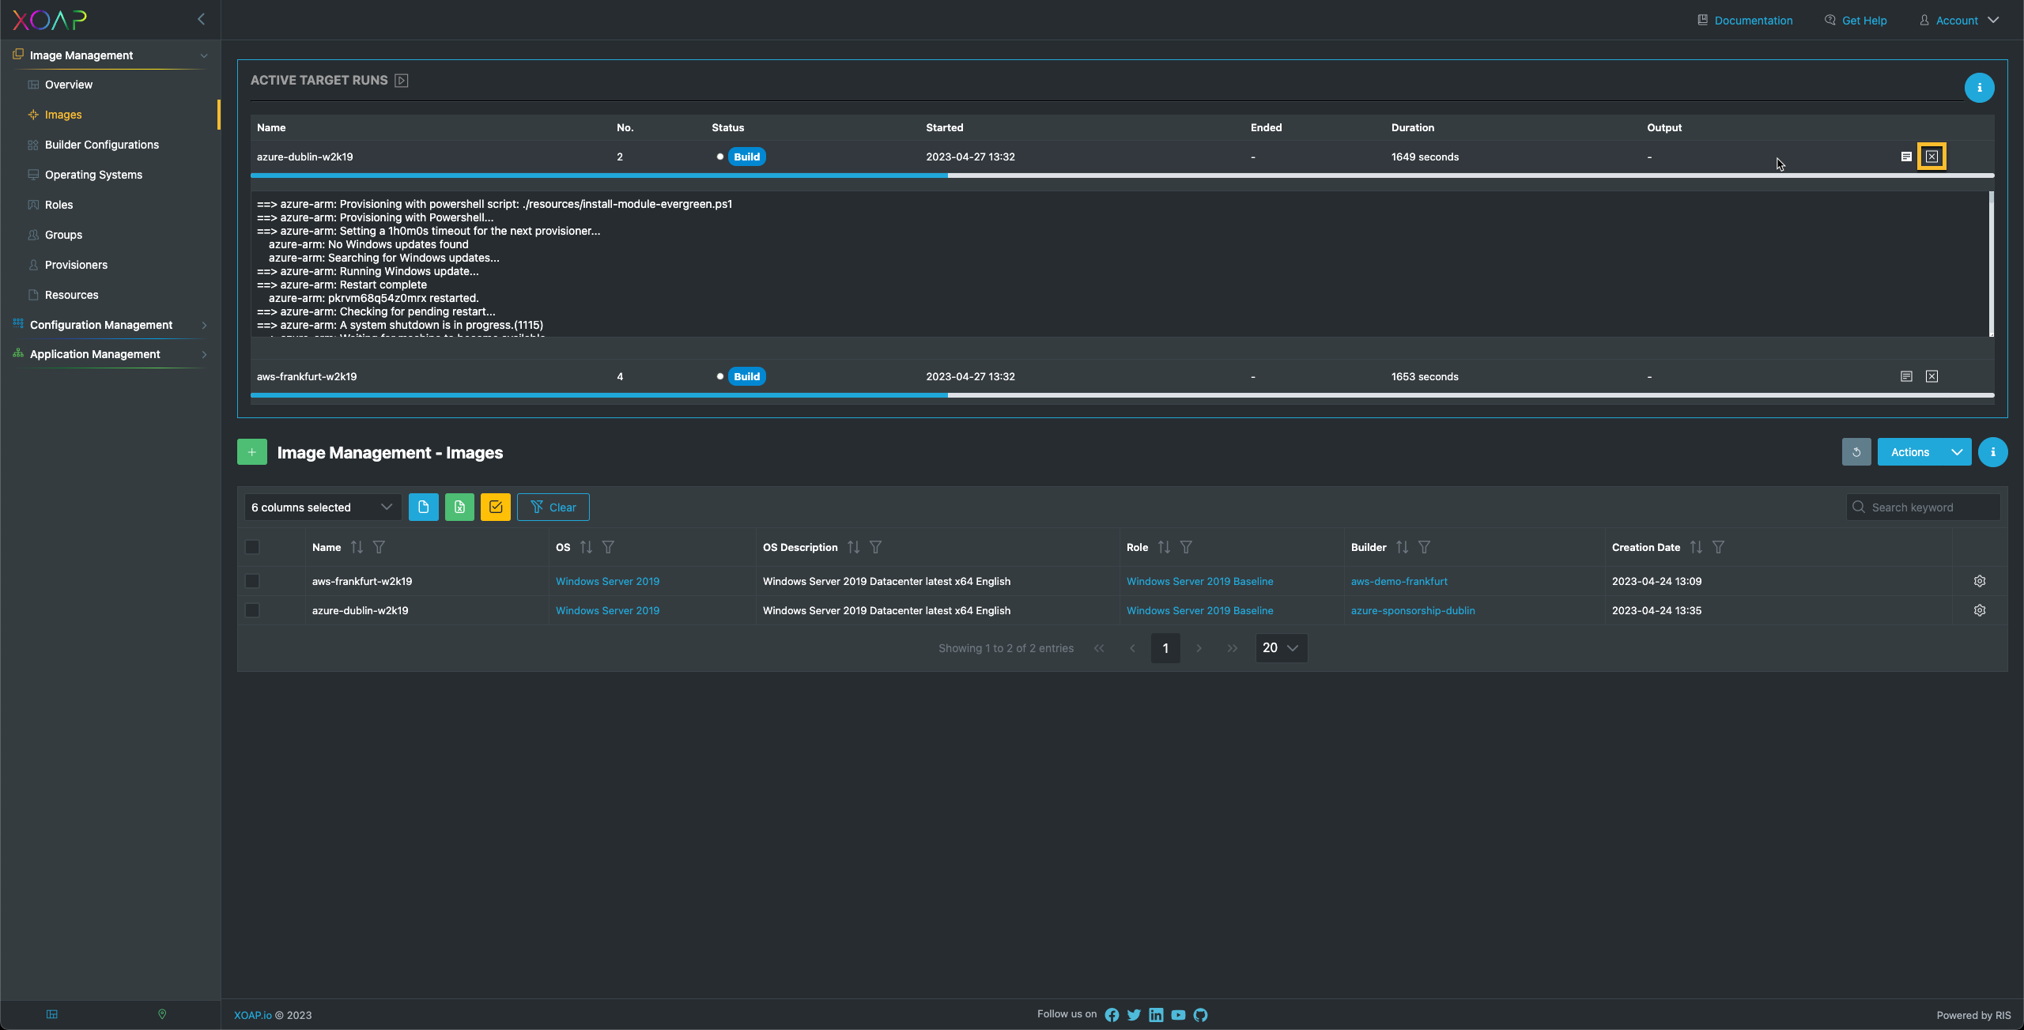
Task: Cancel the azure-dublin-w2k19 target run
Action: pyautogui.click(x=1931, y=157)
